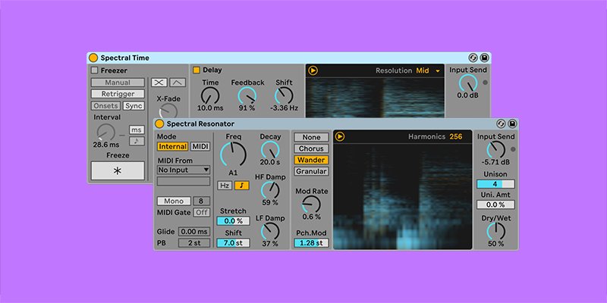
Task: Click the Feedback knob
Action: [x=247, y=95]
